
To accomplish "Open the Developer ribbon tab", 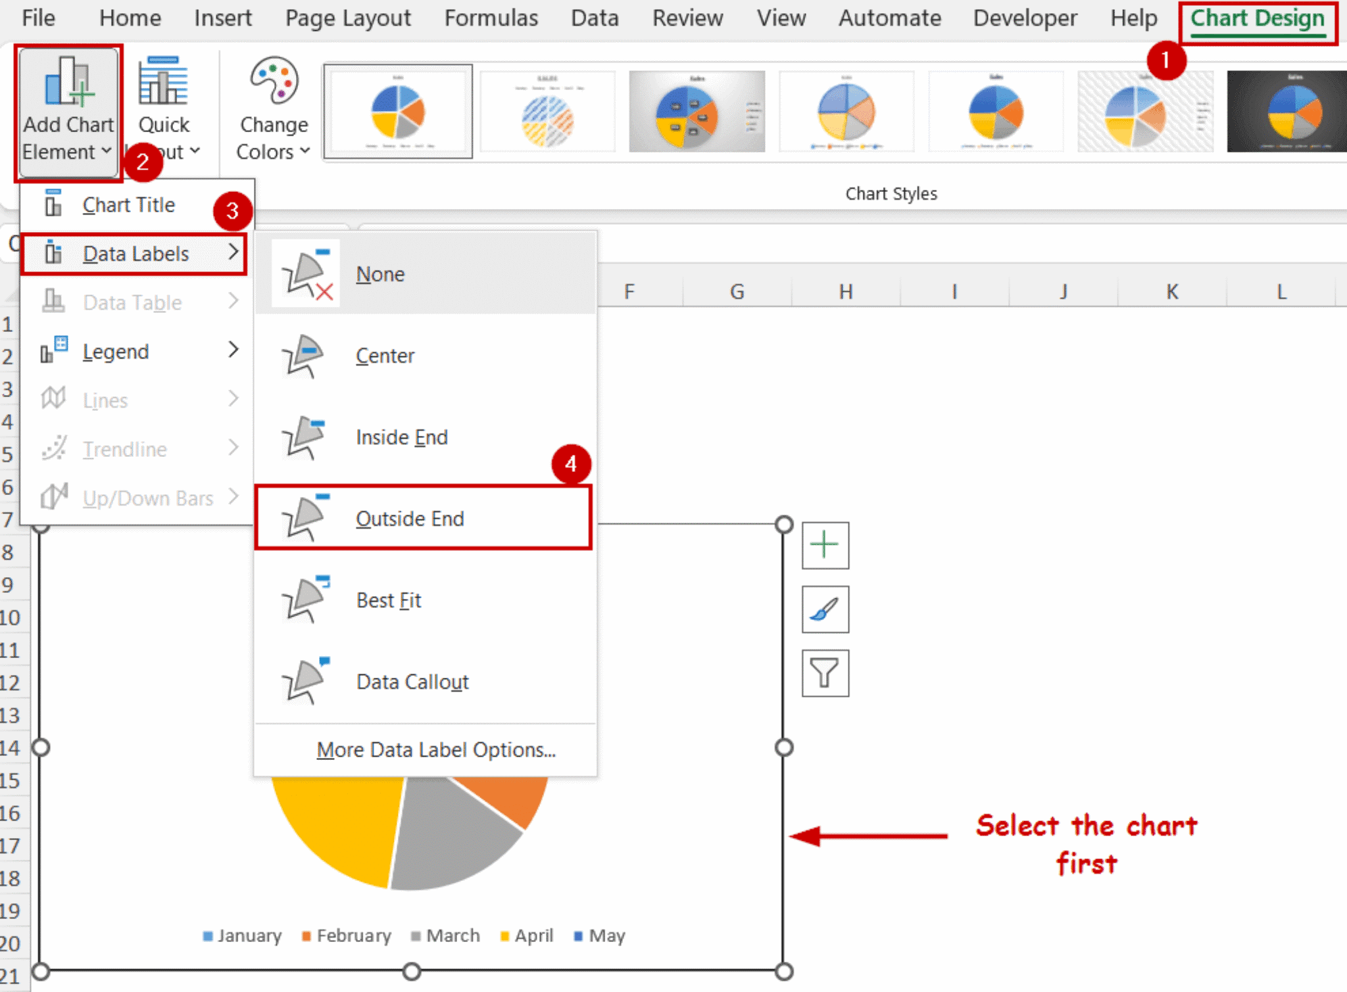I will pyautogui.click(x=1024, y=18).
